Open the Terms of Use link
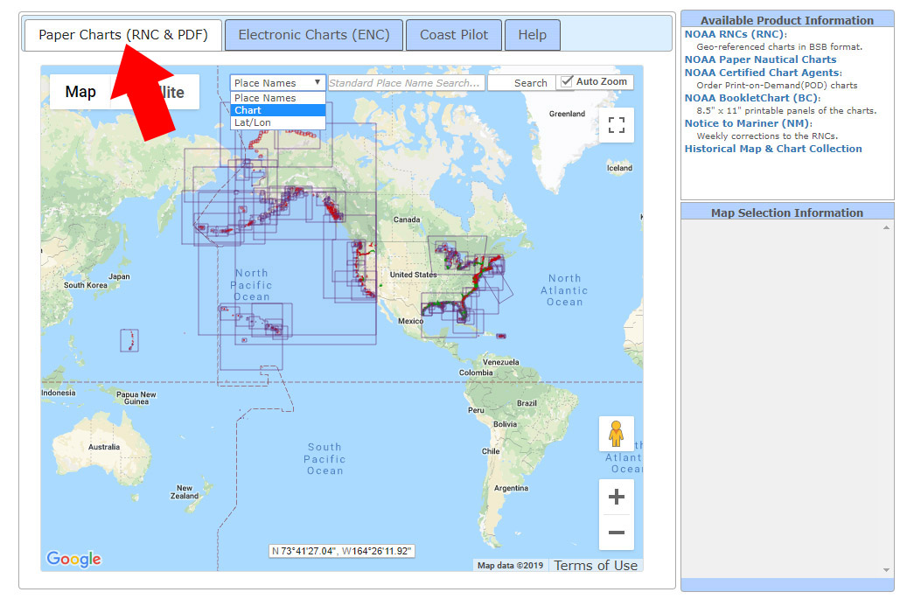The width and height of the screenshot is (914, 613). pyautogui.click(x=596, y=565)
